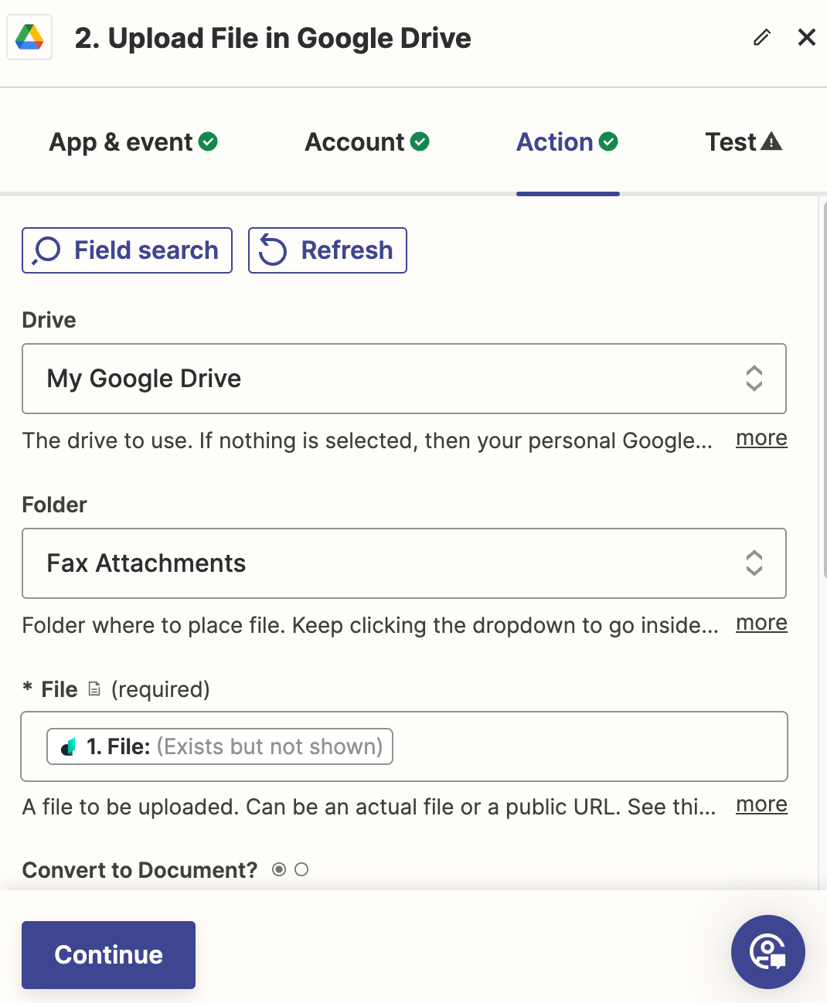Expand the Folder dropdown showing Fax Attachments

(x=404, y=563)
